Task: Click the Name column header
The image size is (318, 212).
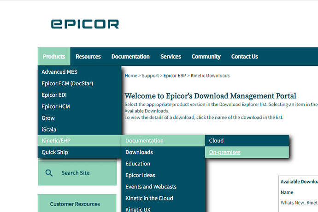Action: point(287,192)
